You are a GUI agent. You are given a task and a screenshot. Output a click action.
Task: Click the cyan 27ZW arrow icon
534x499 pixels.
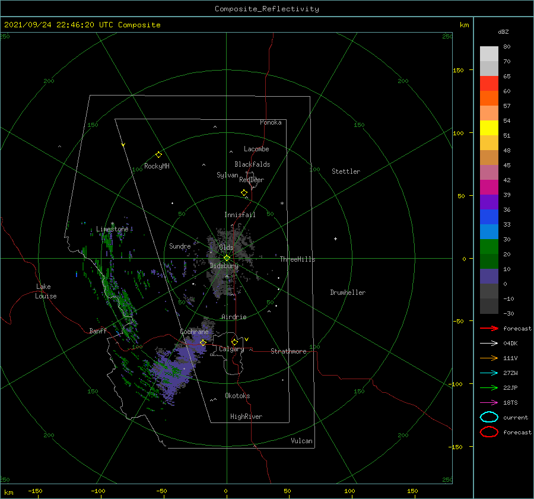coord(489,373)
